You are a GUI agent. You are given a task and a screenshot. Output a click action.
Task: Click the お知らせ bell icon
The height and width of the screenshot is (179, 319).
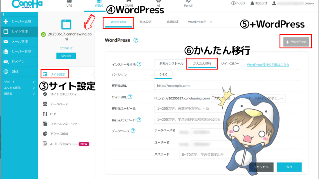tap(252, 3)
